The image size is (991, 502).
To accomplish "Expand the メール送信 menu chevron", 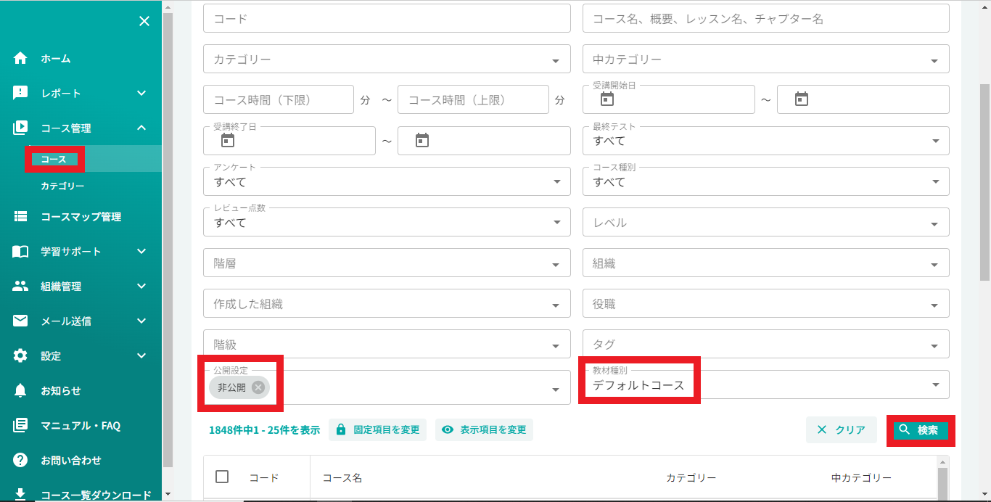I will (x=141, y=321).
